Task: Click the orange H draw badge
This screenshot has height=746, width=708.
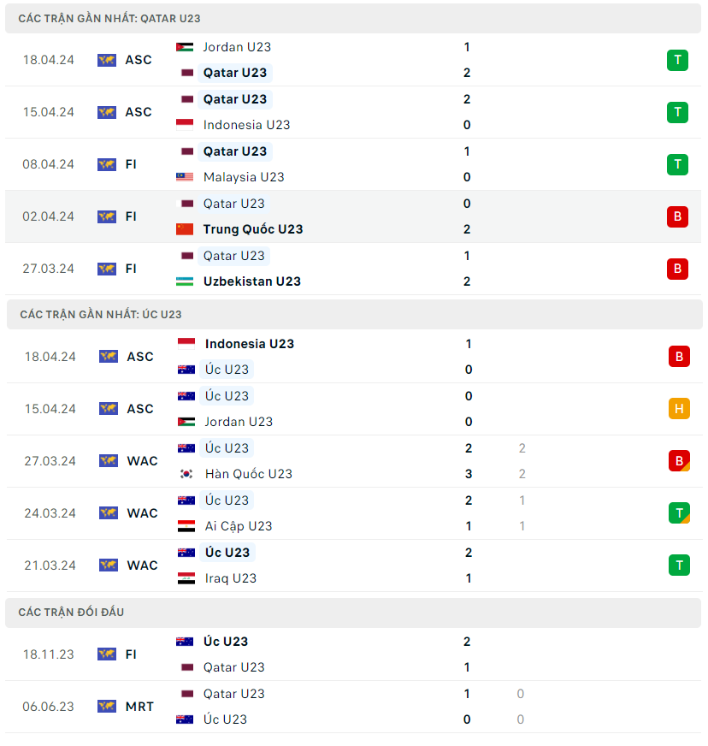Action: [x=679, y=409]
